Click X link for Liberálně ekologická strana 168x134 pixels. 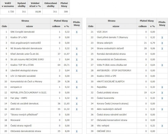77,71
